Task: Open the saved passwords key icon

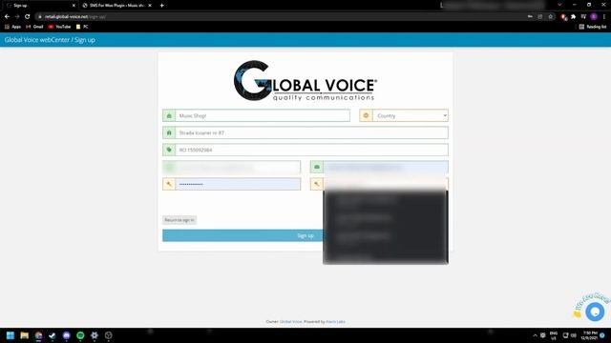Action: (530, 17)
